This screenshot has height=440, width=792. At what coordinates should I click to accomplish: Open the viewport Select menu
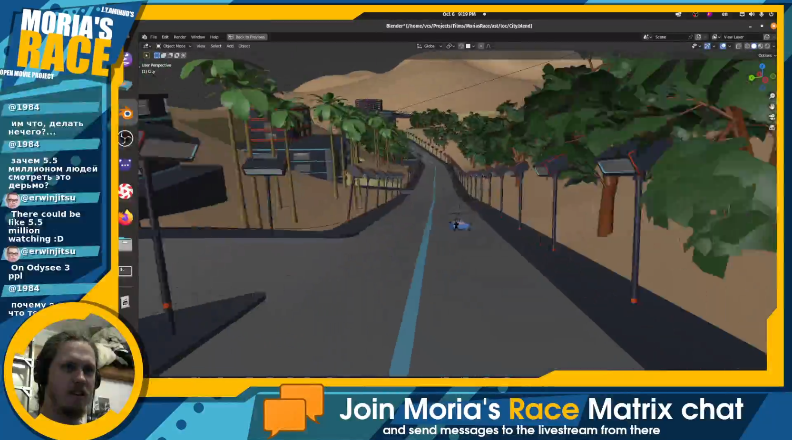coord(216,46)
